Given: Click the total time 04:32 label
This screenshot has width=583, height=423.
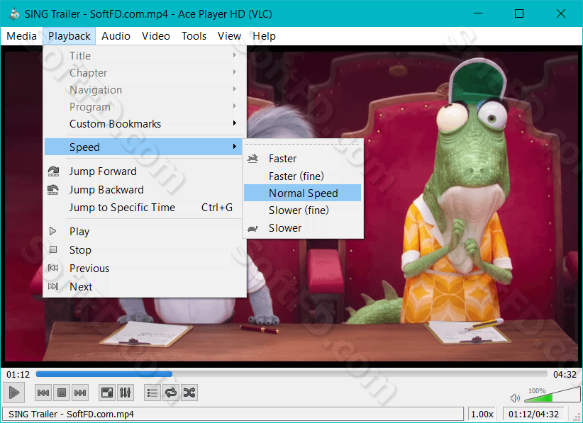Looking at the screenshot, I should coord(565,374).
